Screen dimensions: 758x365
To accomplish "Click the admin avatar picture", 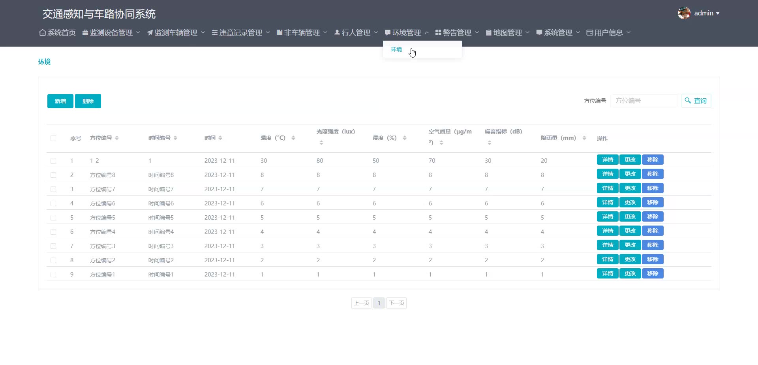I will coord(684,13).
